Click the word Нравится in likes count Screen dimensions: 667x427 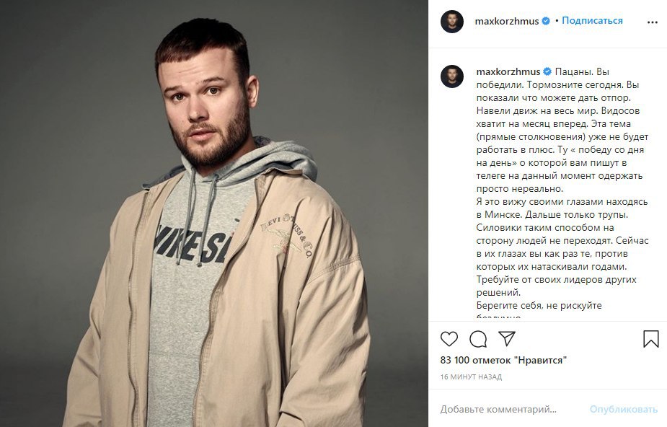pyautogui.click(x=540, y=360)
